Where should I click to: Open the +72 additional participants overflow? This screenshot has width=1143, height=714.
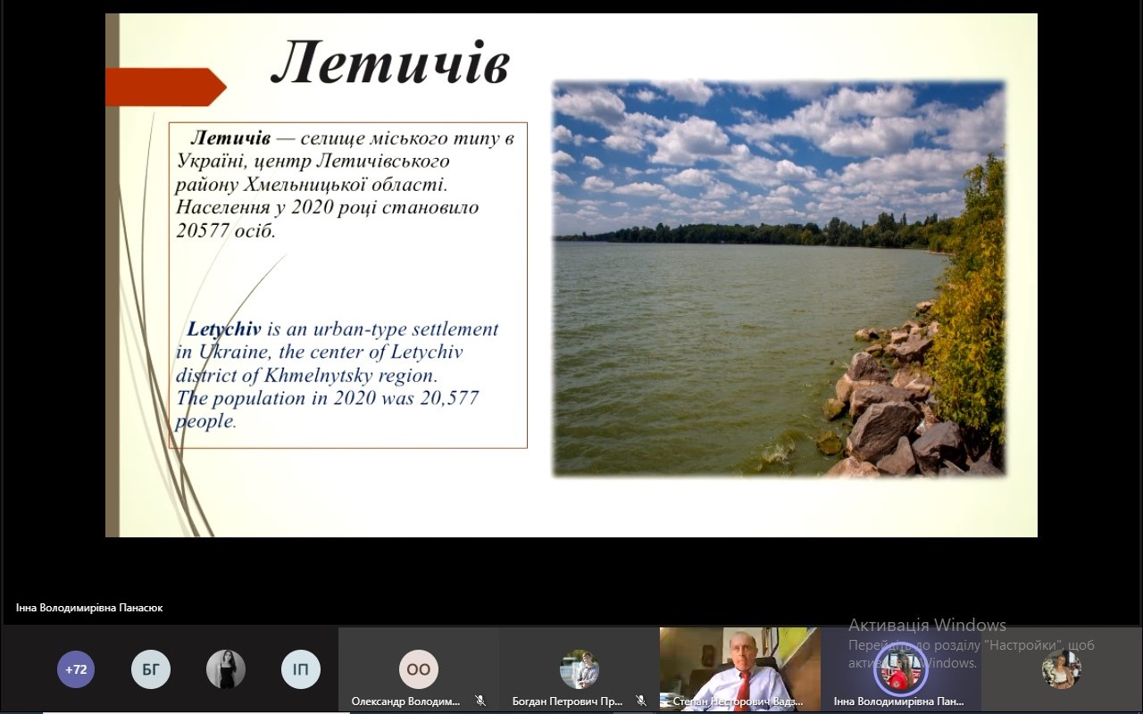(x=76, y=669)
